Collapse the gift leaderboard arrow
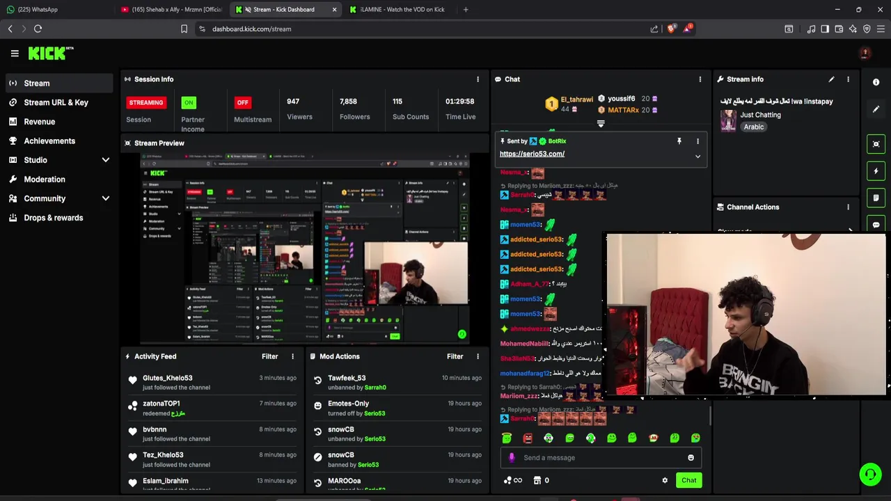This screenshot has height=501, width=891. click(601, 124)
